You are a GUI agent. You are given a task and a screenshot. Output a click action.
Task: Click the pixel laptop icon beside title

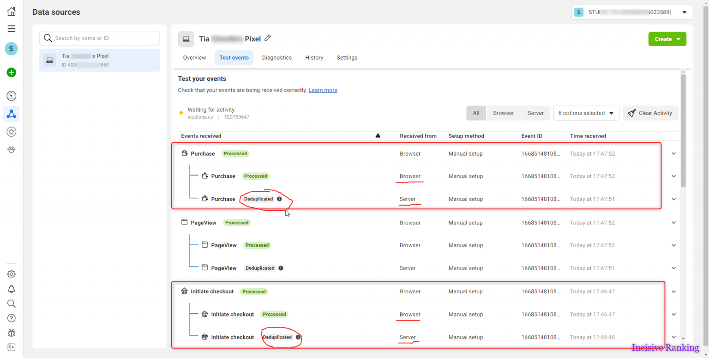tap(186, 39)
